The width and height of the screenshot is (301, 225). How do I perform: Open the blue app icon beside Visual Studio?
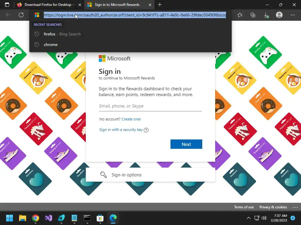61,218
